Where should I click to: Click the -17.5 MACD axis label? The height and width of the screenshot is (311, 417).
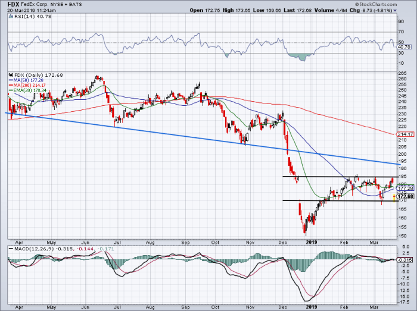click(404, 302)
